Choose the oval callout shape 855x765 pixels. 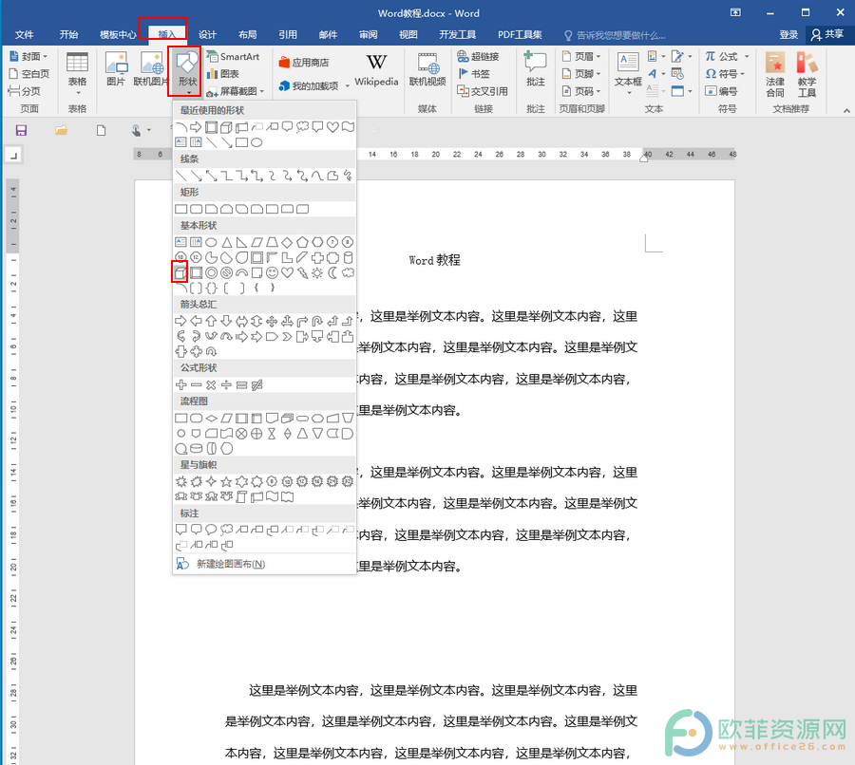(x=211, y=529)
